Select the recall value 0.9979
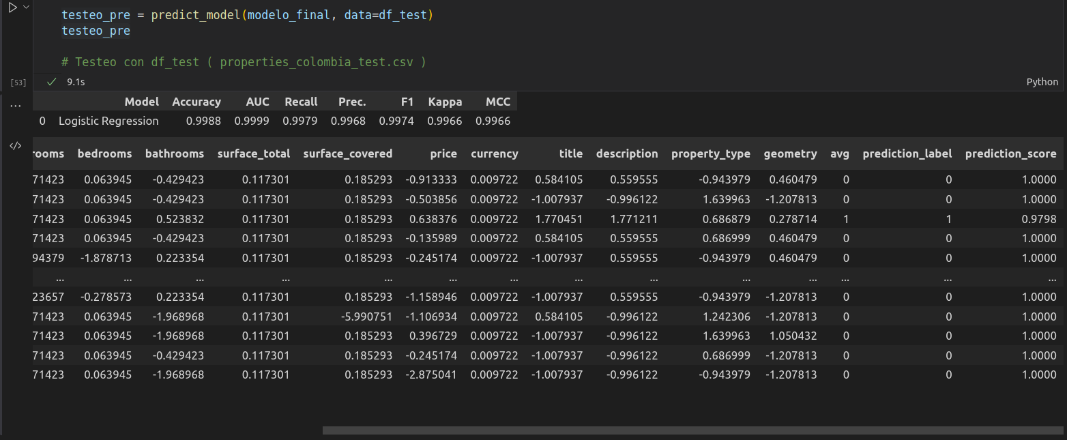This screenshot has width=1067, height=440. tap(300, 121)
